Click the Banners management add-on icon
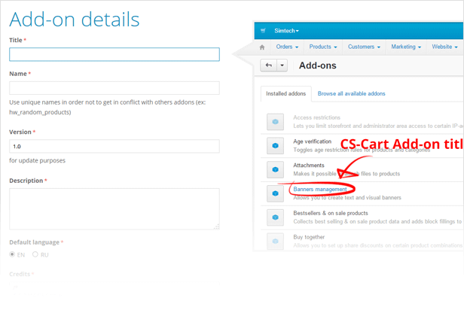 coord(276,193)
